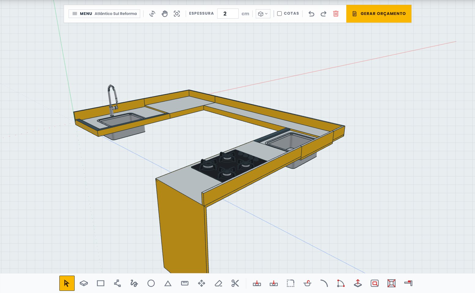Choose the faucet fixture tool
475x293 pixels.
(307, 283)
